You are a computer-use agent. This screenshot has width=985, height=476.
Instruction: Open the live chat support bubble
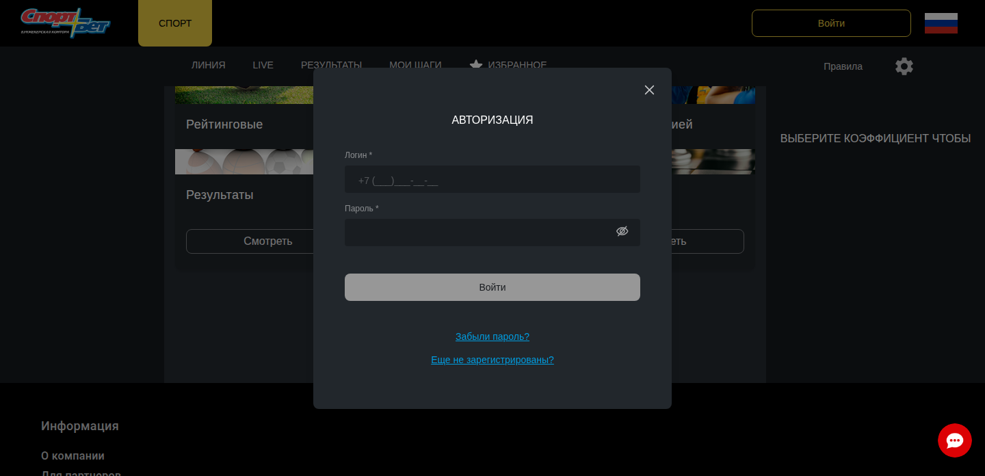click(x=954, y=440)
